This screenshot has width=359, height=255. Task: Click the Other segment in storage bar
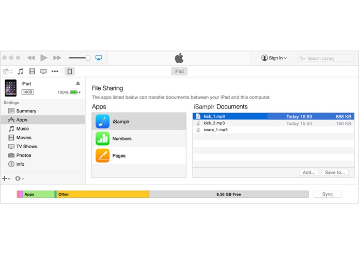(103, 195)
